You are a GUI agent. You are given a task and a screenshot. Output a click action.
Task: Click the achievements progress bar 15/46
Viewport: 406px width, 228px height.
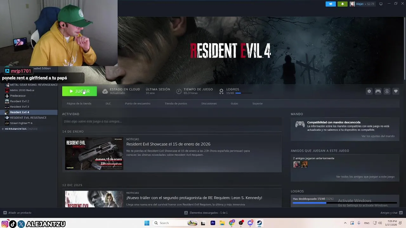(345, 203)
